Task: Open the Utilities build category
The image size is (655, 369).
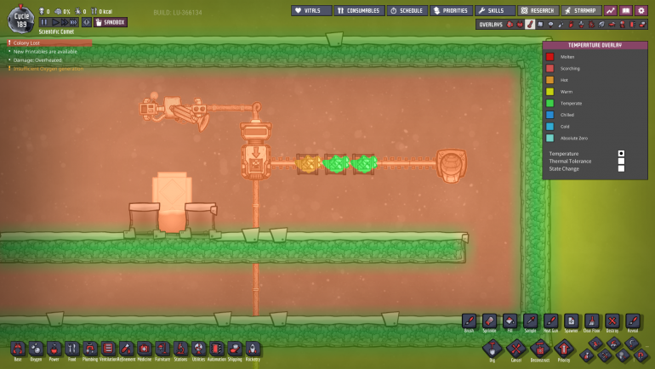Action: (x=198, y=349)
